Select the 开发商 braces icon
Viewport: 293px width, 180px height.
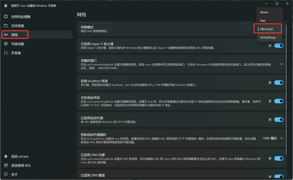click(x=6, y=53)
